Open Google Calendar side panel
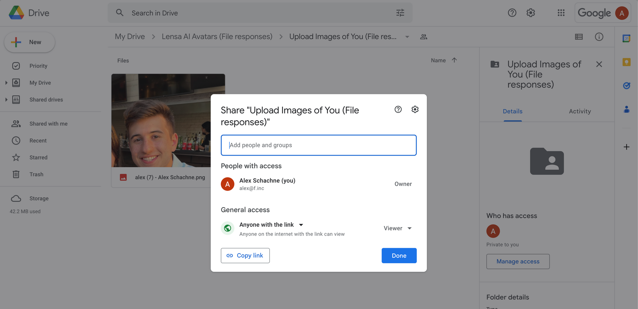The height and width of the screenshot is (309, 638). pyautogui.click(x=626, y=38)
